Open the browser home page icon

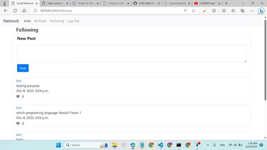pyautogui.click(x=24, y=10)
